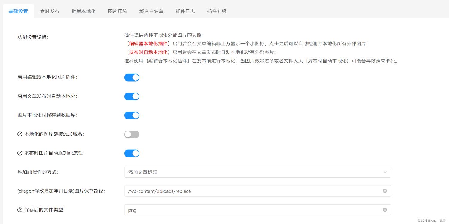Switch to the 图片压缩 tab
The height and width of the screenshot is (224, 449).
[x=117, y=10]
